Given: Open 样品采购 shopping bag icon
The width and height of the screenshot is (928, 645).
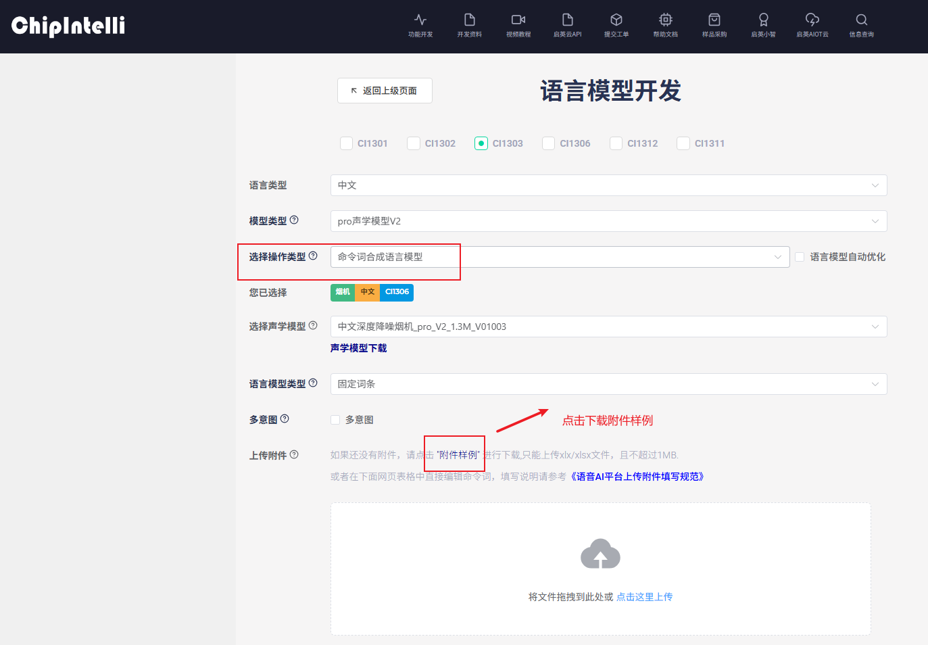Looking at the screenshot, I should [x=714, y=20].
